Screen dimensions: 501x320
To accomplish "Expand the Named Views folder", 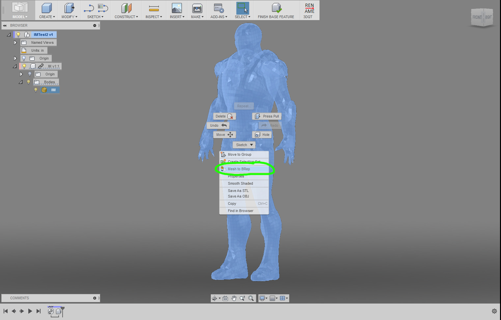I will [x=15, y=42].
